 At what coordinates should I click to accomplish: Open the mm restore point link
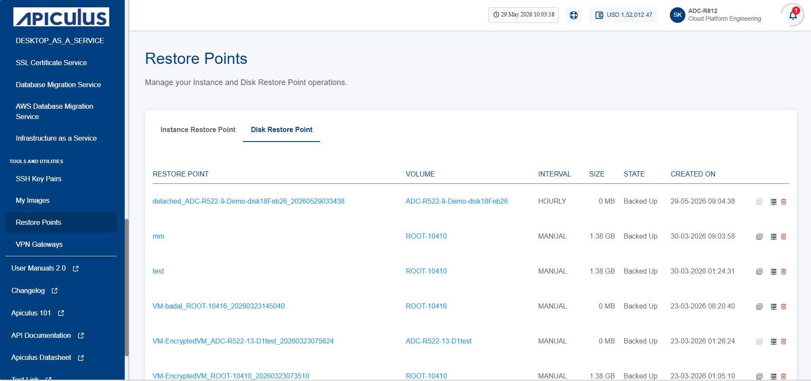point(158,236)
